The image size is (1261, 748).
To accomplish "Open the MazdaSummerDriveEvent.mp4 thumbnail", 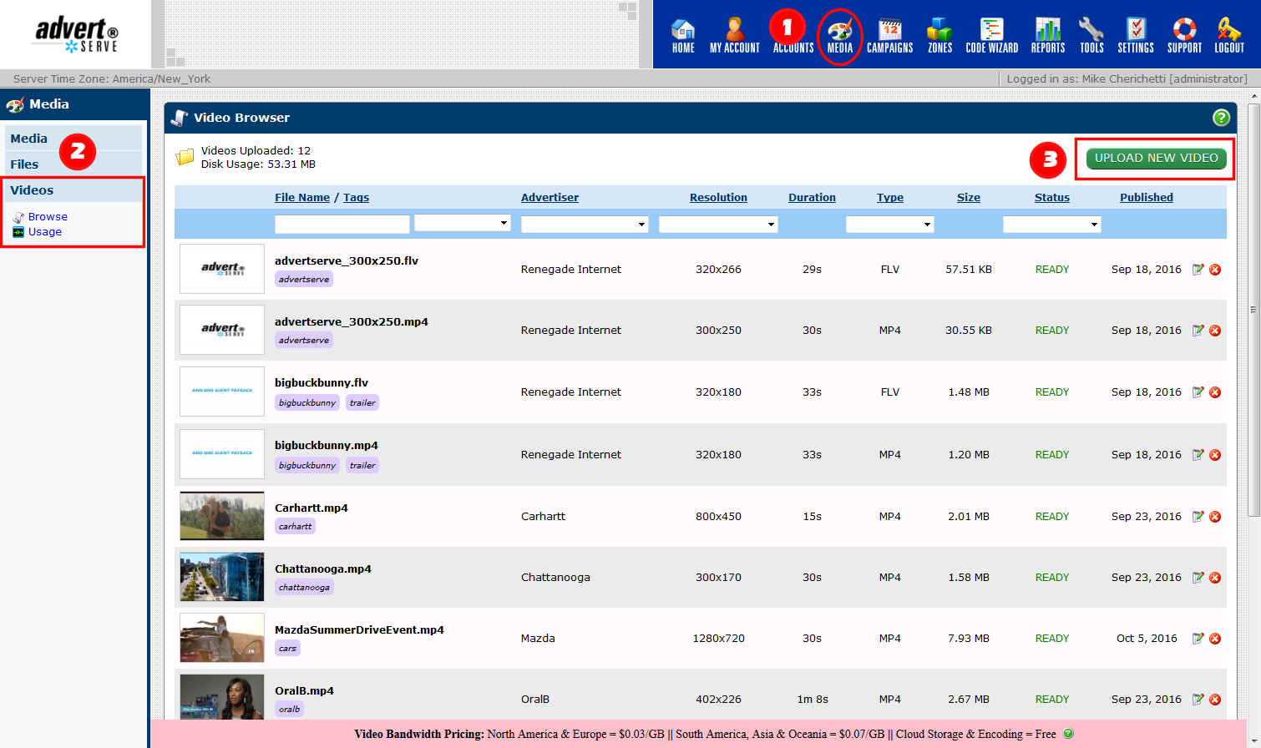I will [222, 638].
